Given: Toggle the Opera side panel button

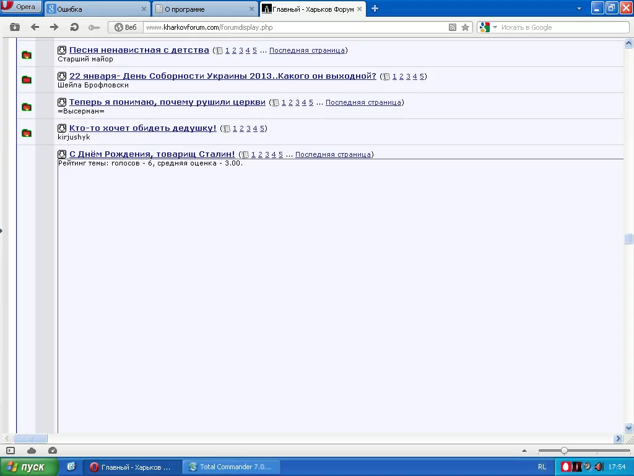Looking at the screenshot, I should (11, 451).
